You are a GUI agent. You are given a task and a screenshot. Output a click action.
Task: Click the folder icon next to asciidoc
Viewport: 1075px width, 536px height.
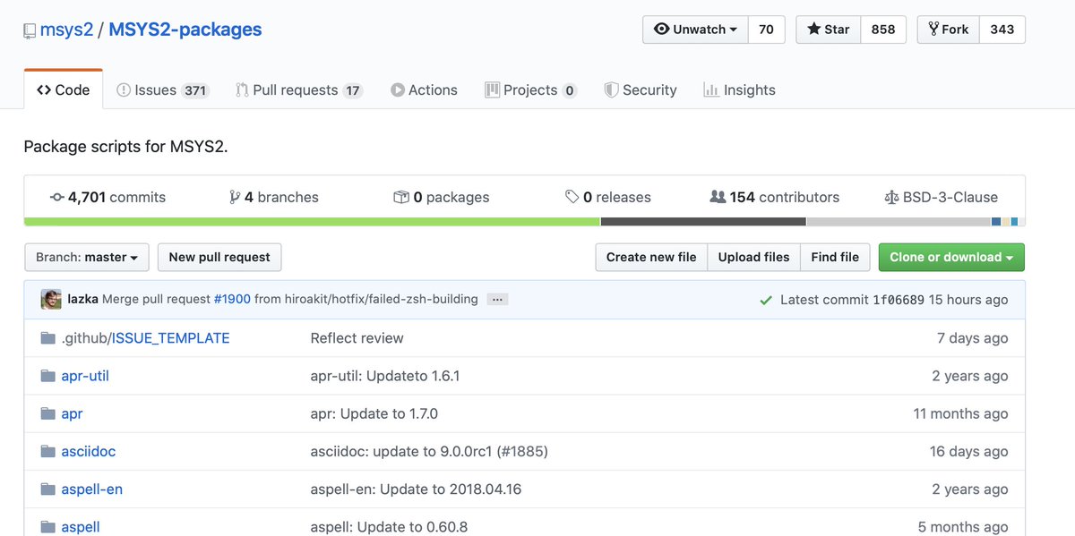[48, 451]
